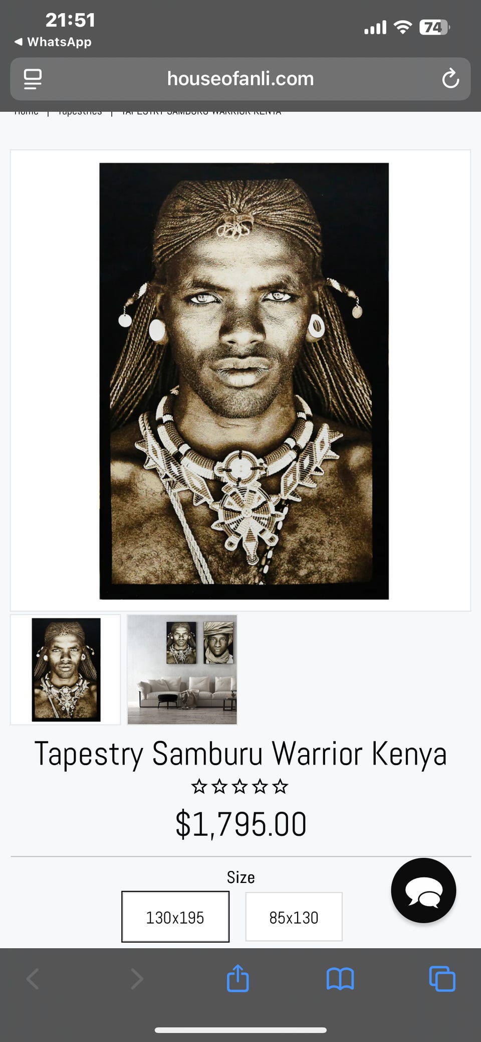Tap the Safari share icon

(x=237, y=978)
